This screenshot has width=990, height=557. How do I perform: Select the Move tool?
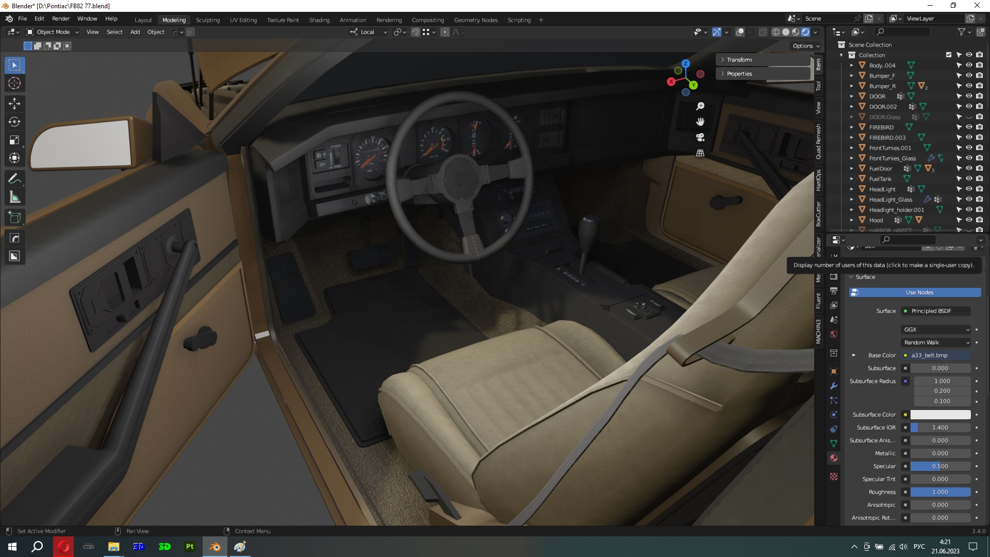(14, 104)
